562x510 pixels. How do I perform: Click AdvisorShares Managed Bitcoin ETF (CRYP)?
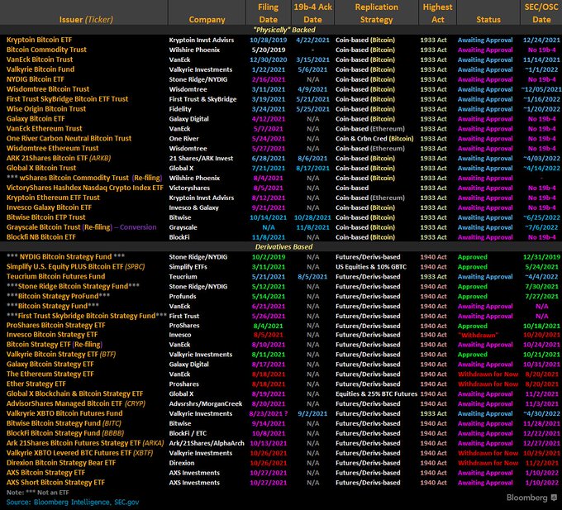[76, 403]
